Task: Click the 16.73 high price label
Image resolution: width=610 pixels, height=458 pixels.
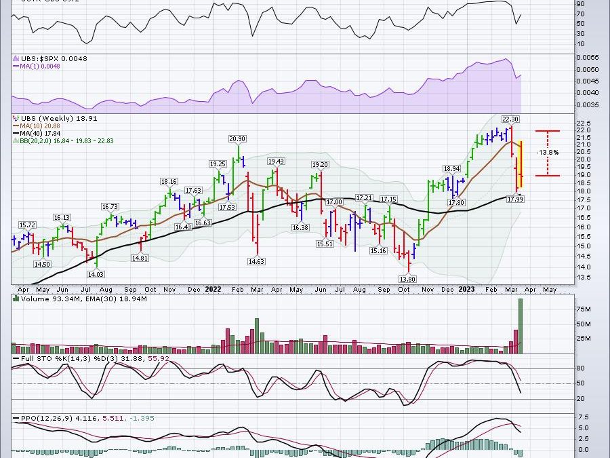Action: tap(110, 207)
